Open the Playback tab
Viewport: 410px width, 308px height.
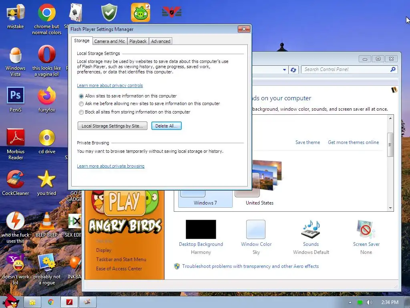[x=138, y=41]
